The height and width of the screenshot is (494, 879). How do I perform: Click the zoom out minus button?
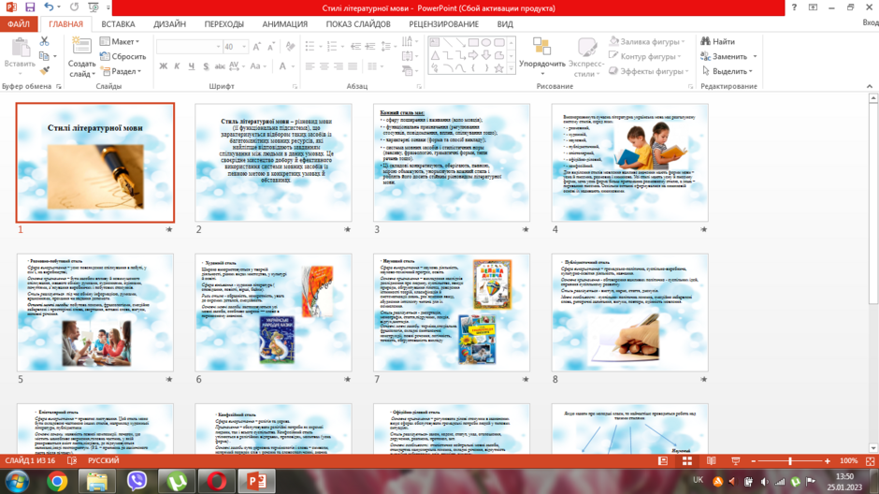(x=754, y=461)
